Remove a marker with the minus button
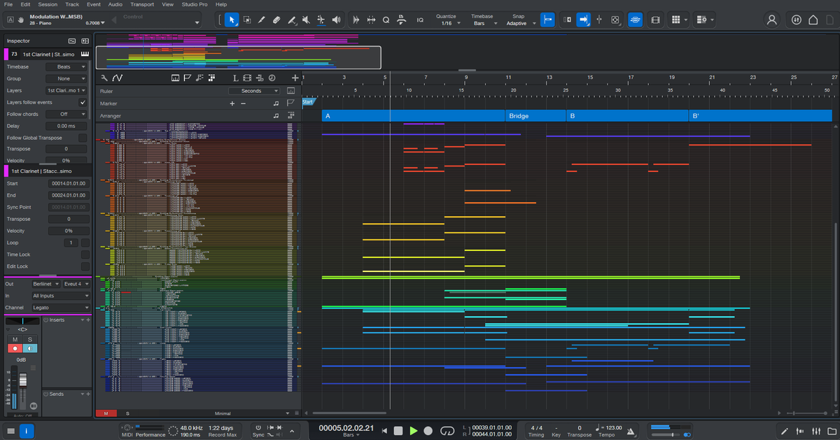This screenshot has height=440, width=840. click(244, 104)
